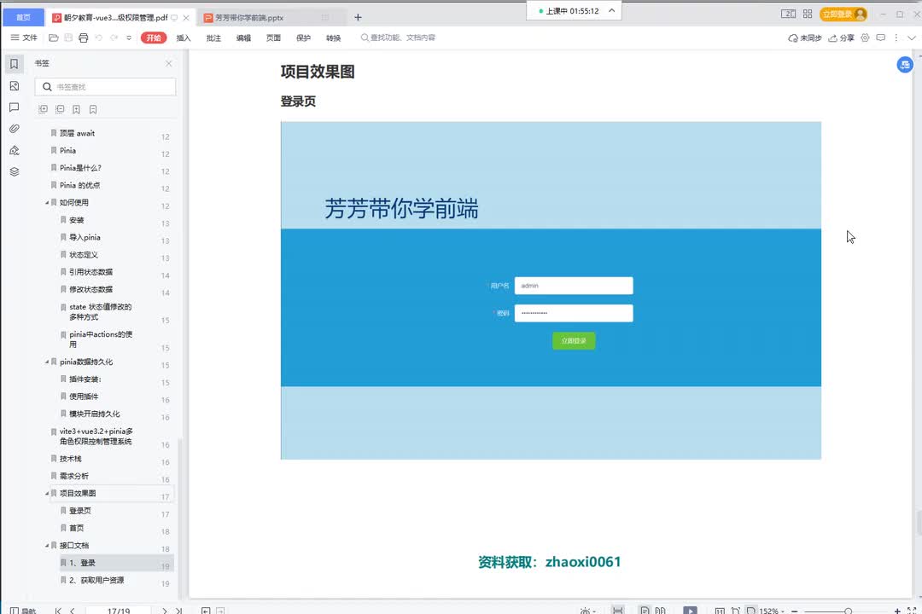
Task: Jump to first page icon in status bar
Action: point(58,611)
